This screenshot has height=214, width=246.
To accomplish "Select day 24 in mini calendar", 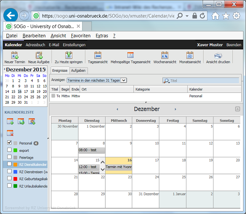I will click(x=26, y=97).
